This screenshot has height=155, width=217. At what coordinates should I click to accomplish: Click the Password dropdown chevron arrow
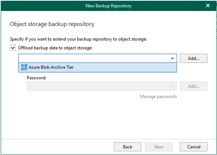pos(172,86)
